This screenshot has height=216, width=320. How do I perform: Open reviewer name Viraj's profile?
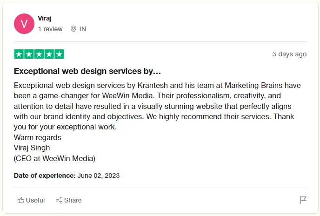point(45,18)
